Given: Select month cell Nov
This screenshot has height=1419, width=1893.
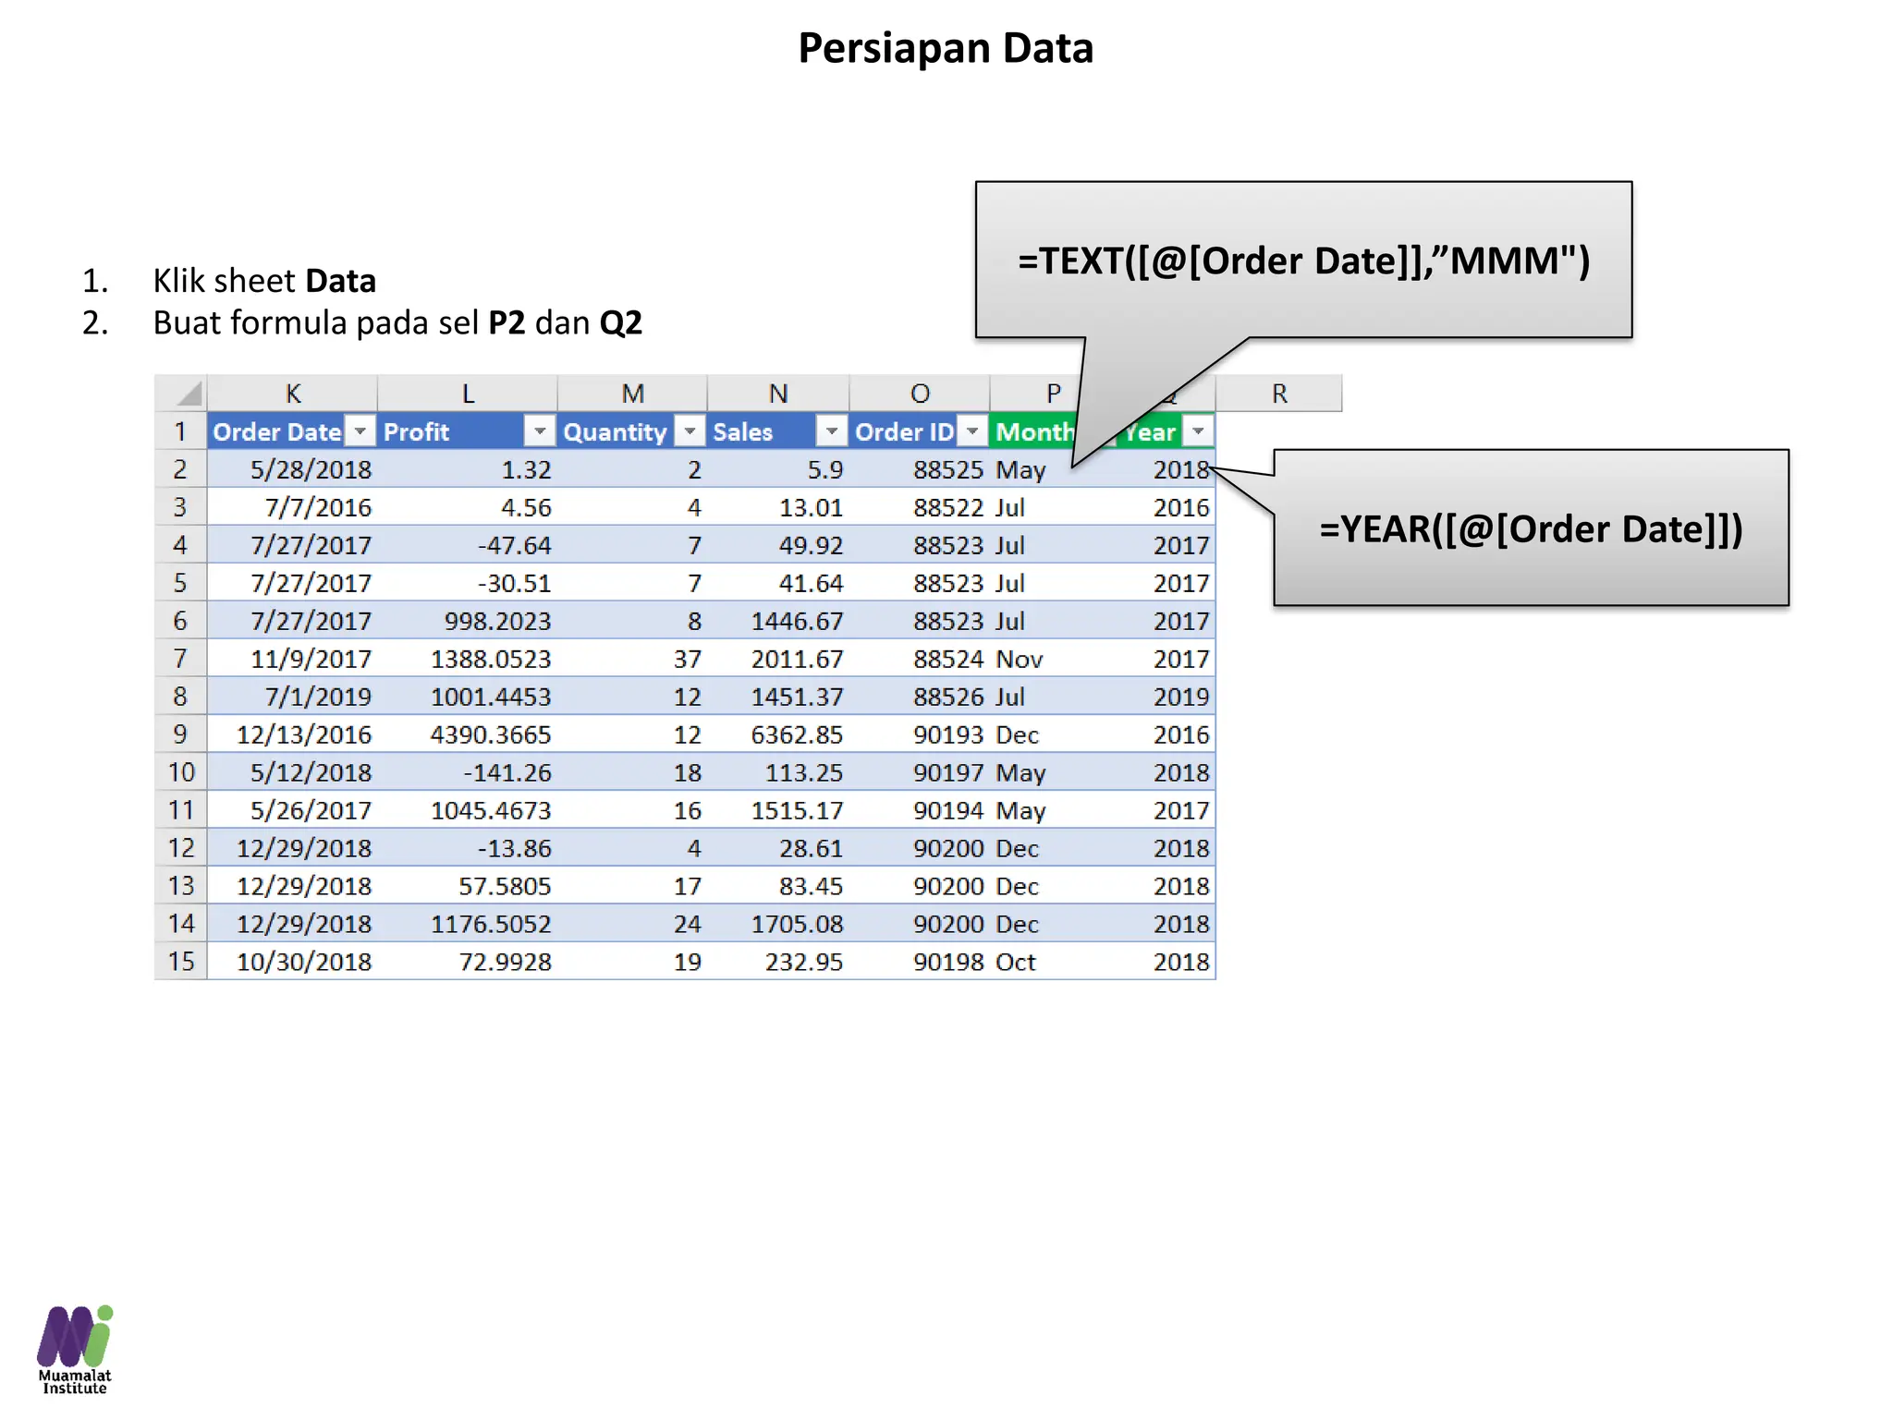Looking at the screenshot, I should point(1054,659).
